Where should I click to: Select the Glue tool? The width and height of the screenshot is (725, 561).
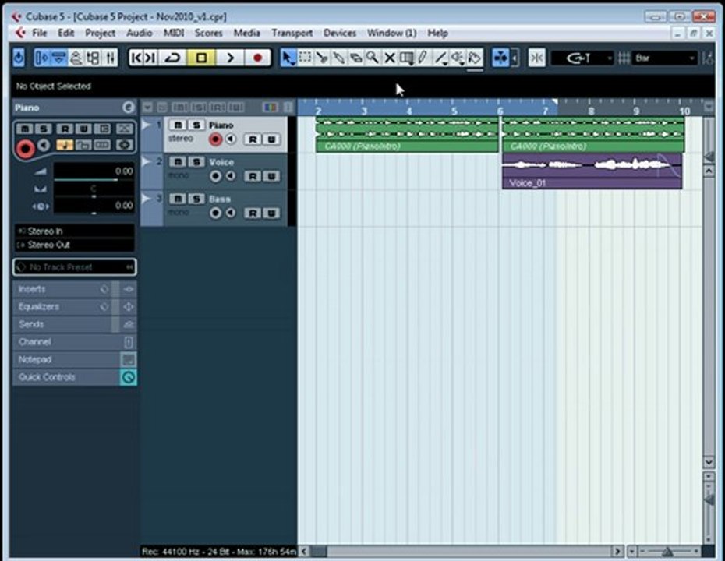338,58
